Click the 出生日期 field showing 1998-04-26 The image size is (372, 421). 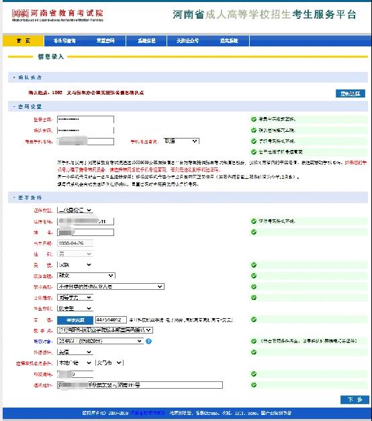[x=75, y=243]
